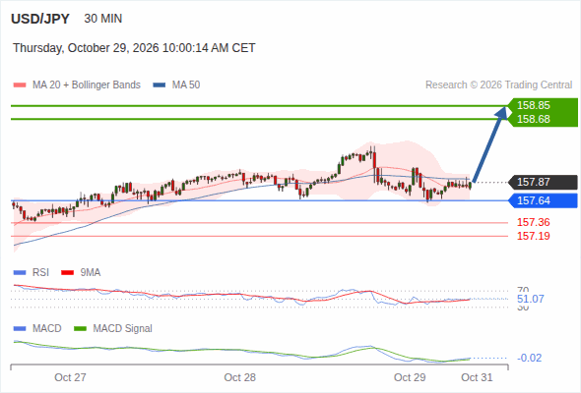Click the 9MA legend swatch

(67, 273)
